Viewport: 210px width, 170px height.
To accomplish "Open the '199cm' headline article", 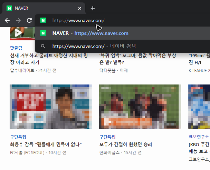I will [x=199, y=59].
